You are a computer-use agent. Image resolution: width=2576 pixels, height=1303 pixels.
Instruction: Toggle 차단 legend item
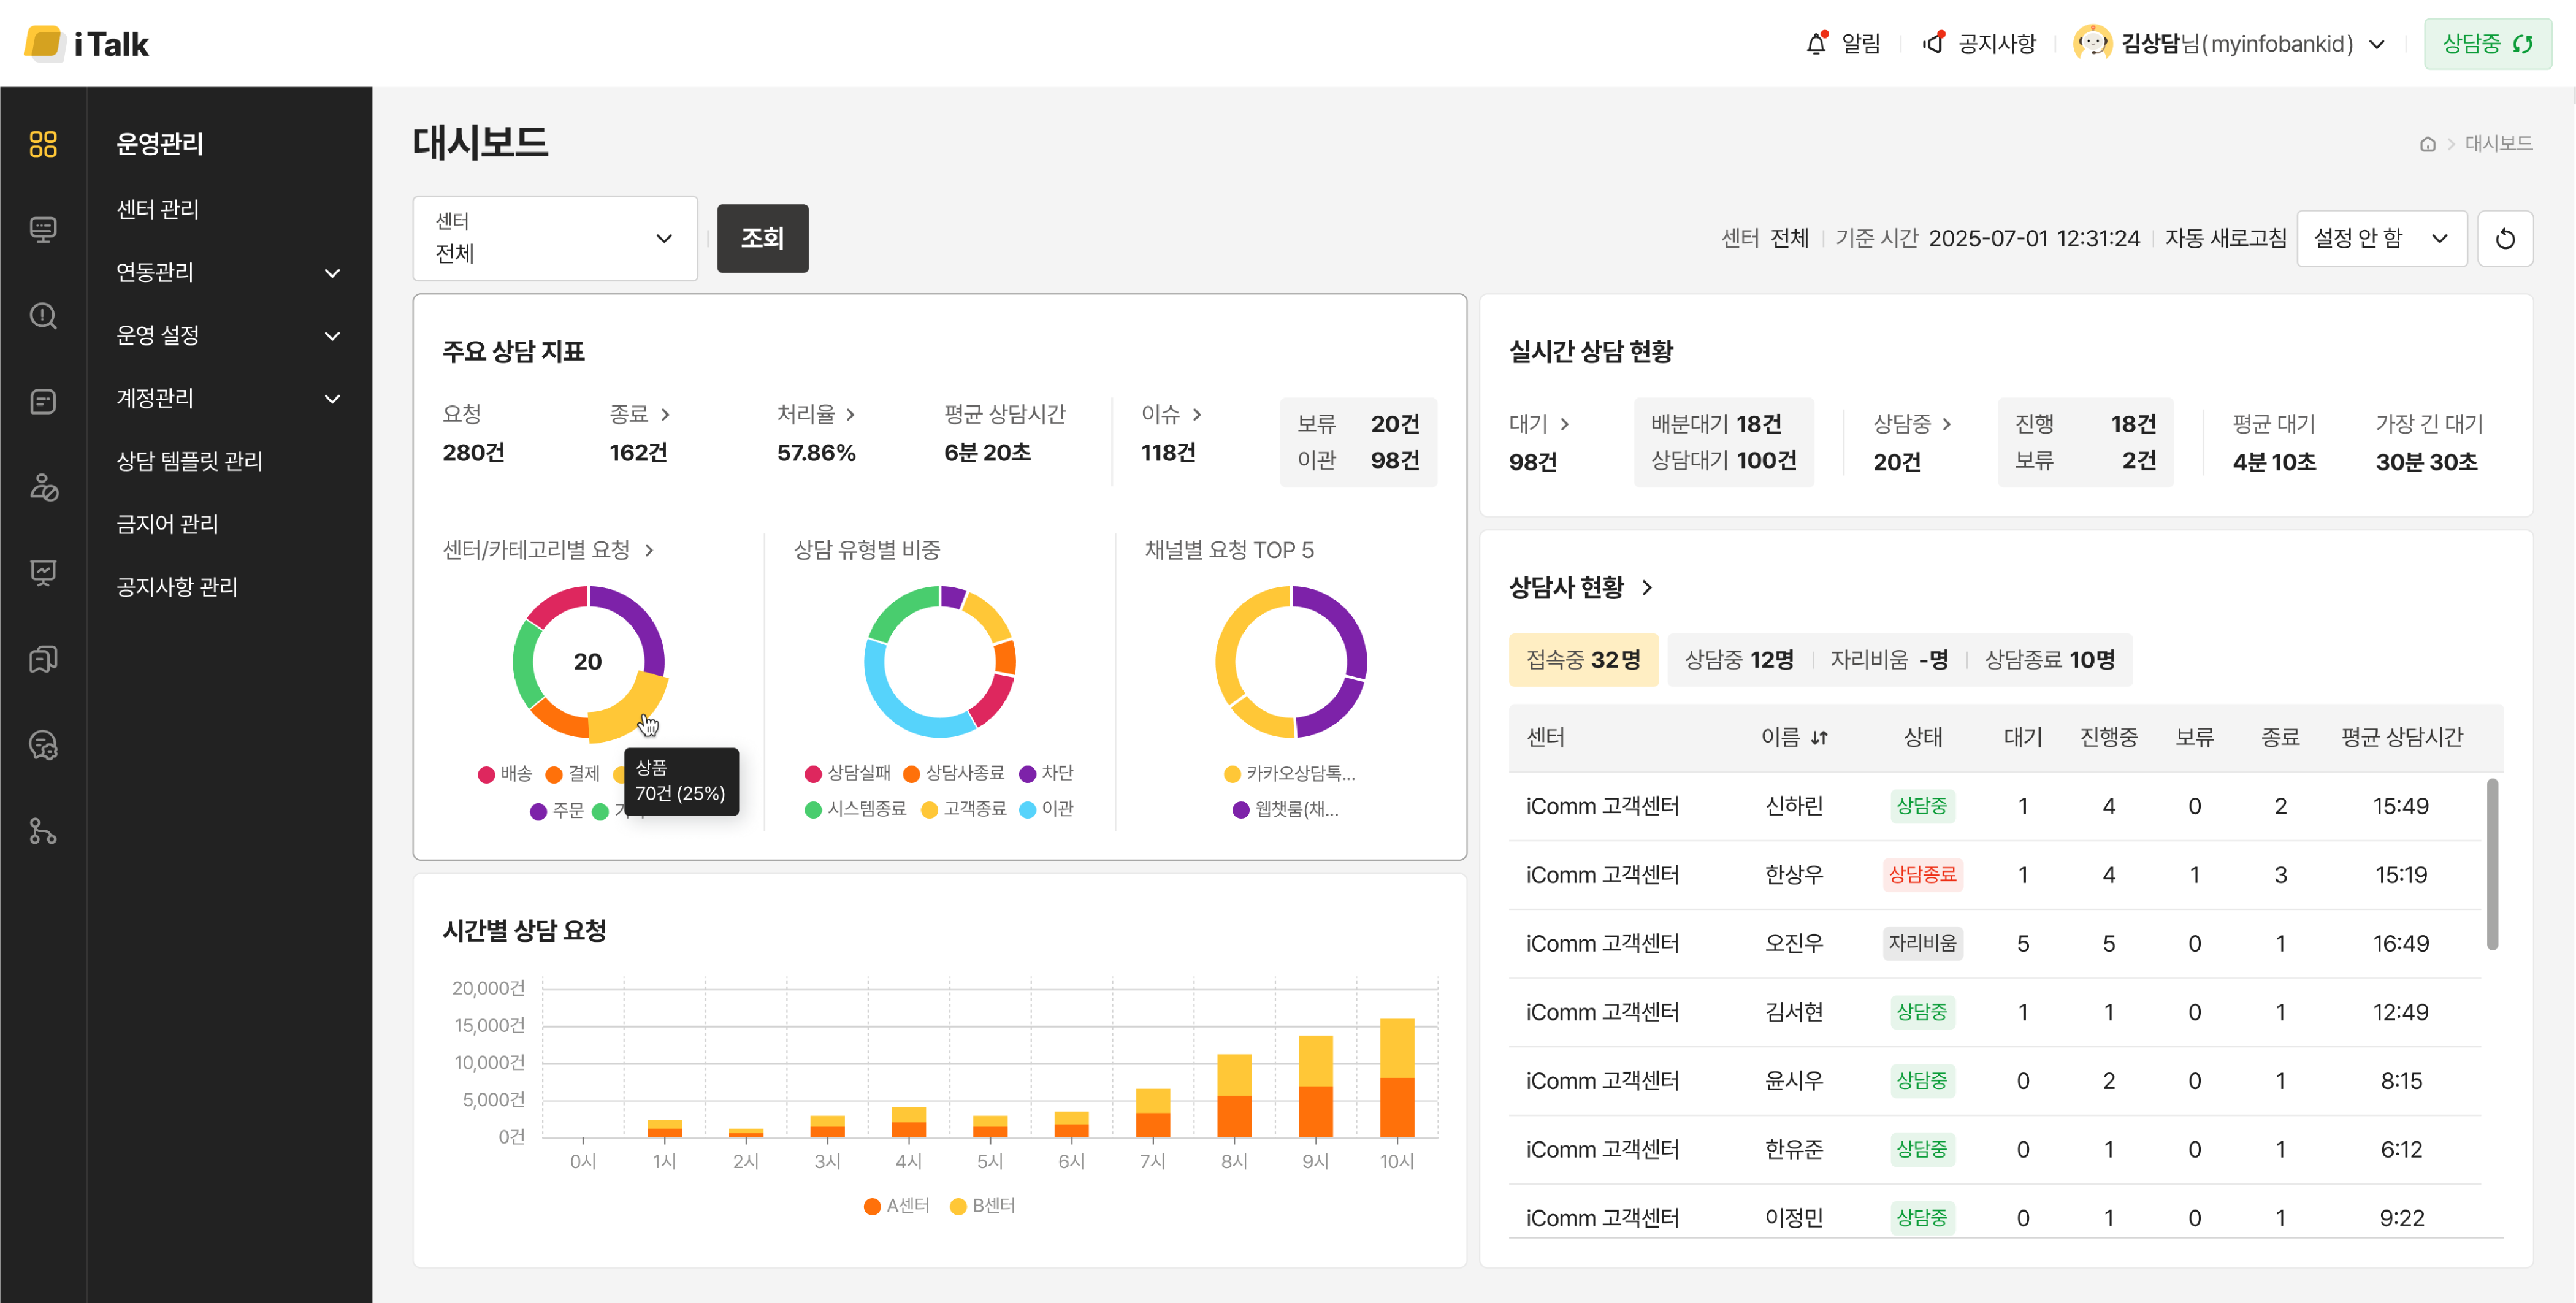1046,773
